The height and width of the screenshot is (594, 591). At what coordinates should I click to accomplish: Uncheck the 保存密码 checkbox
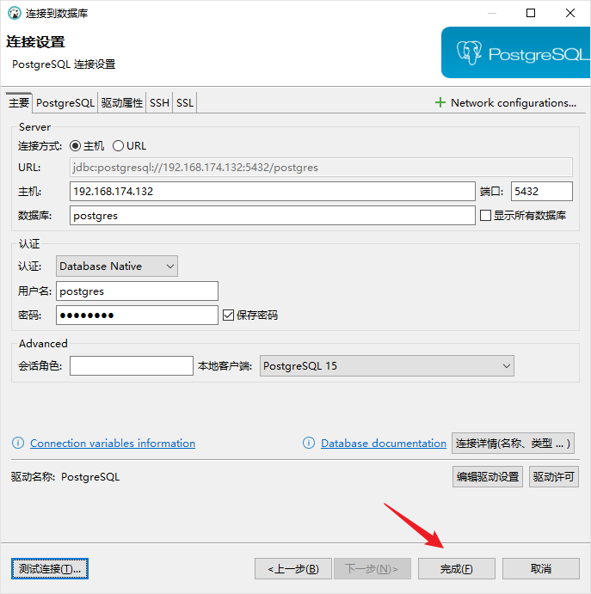[x=228, y=315]
